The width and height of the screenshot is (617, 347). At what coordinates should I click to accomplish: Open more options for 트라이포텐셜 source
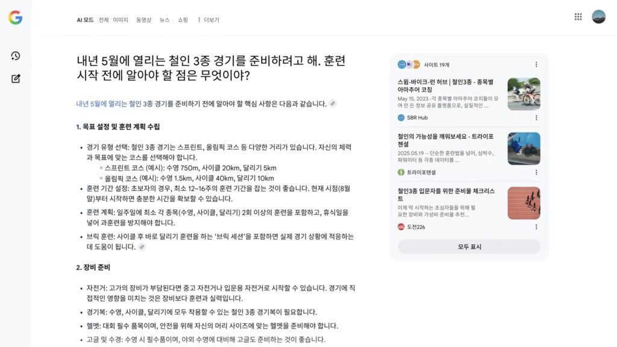click(x=536, y=172)
